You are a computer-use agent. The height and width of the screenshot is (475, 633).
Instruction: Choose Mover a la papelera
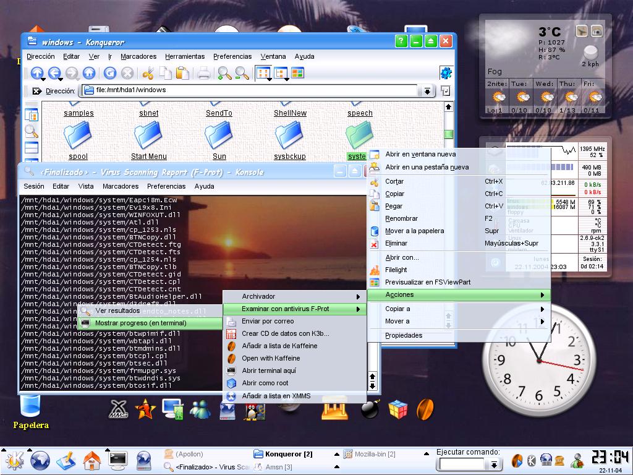pos(459,231)
